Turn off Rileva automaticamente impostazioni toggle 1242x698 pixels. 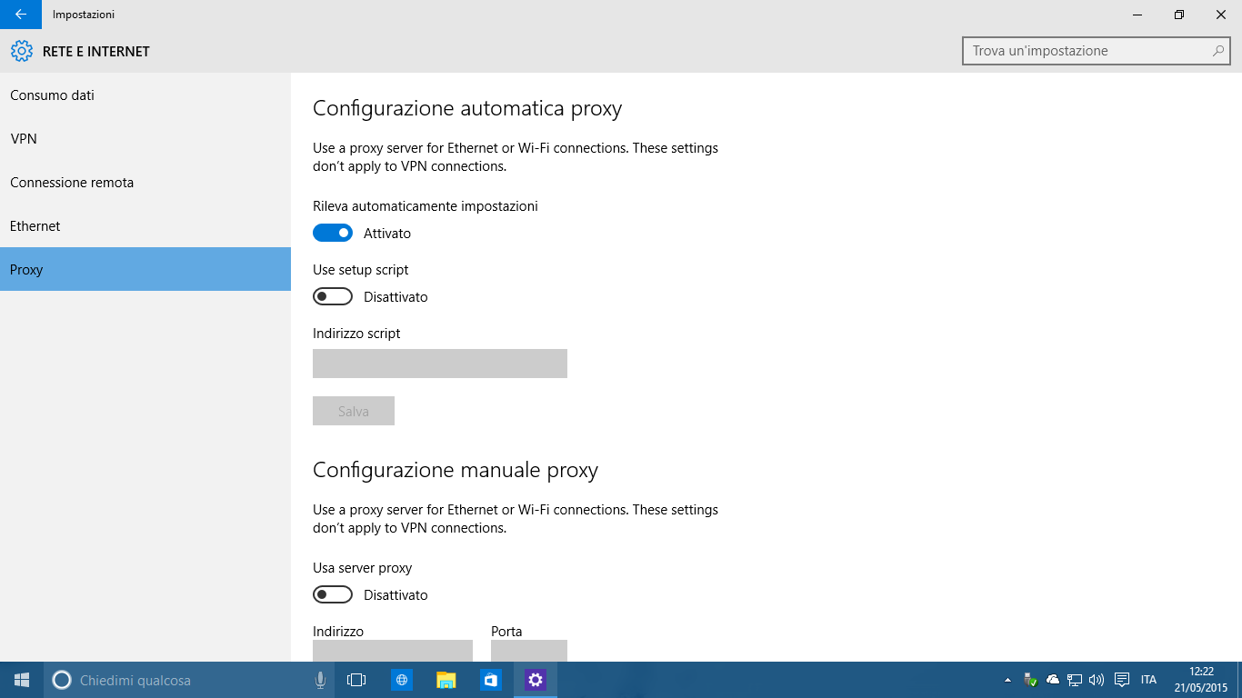pyautogui.click(x=333, y=234)
